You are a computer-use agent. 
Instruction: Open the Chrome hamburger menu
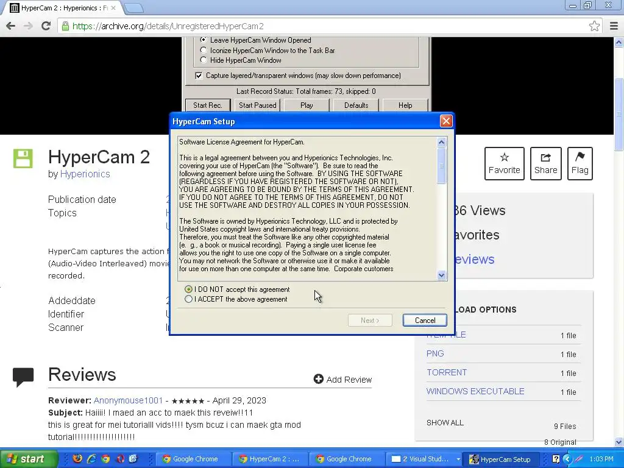coord(614,26)
